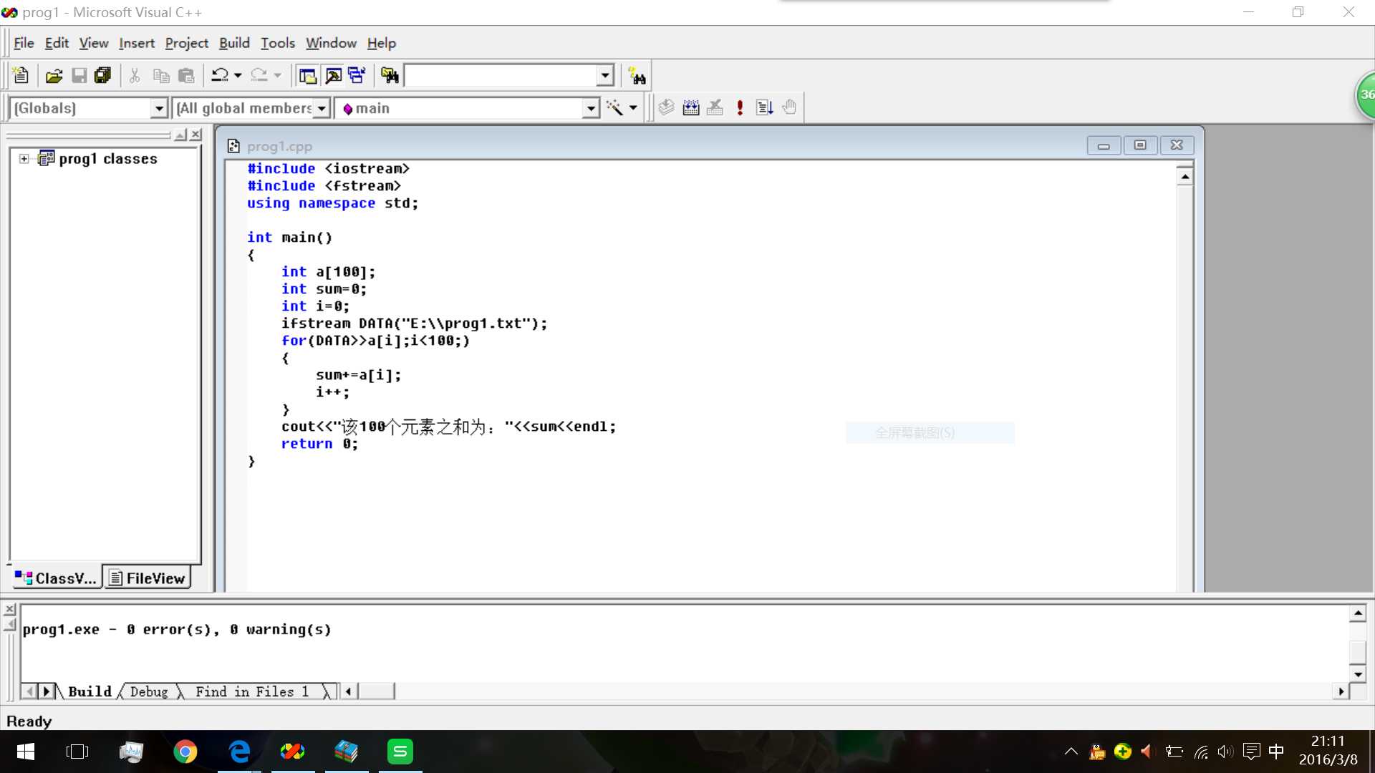Open the Find combo box dropdown arrow
1375x773 pixels.
pyautogui.click(x=605, y=75)
